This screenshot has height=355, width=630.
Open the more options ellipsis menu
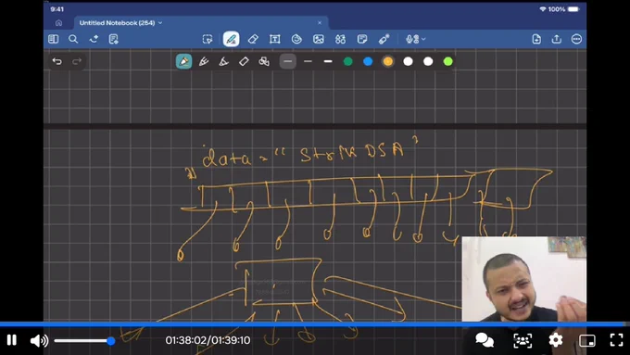coord(576,39)
